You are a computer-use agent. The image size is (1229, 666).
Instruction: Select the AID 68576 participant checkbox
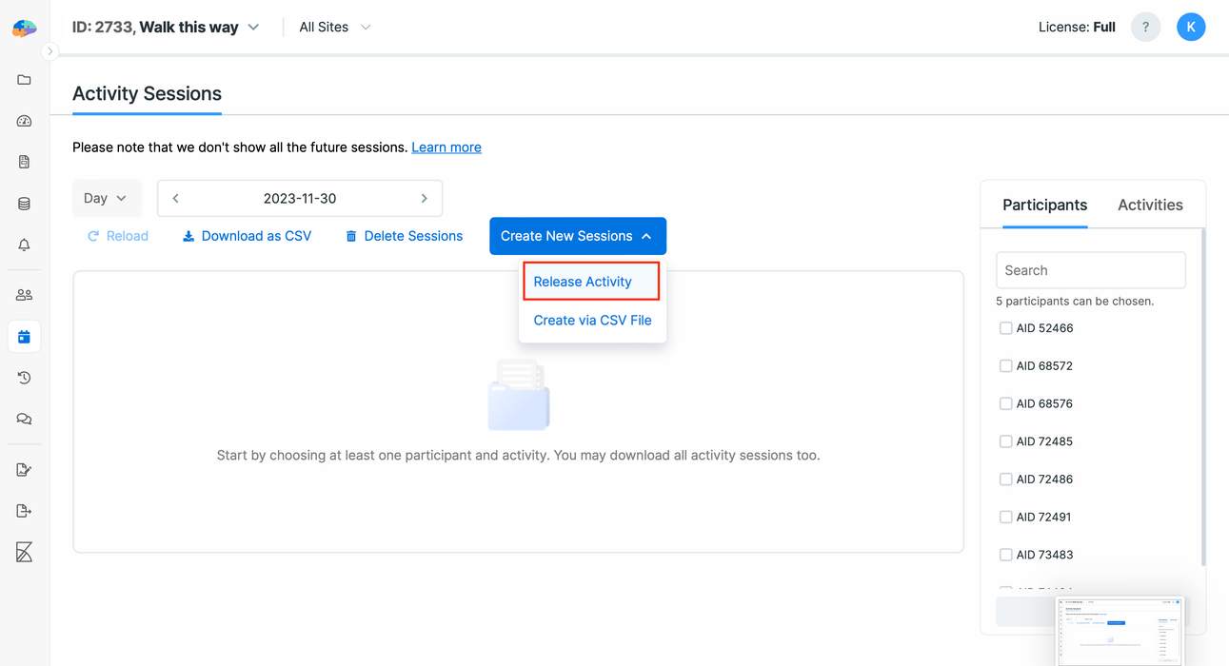(x=1005, y=403)
